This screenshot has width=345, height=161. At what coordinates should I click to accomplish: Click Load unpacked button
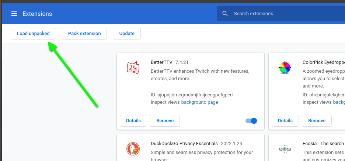(x=33, y=34)
